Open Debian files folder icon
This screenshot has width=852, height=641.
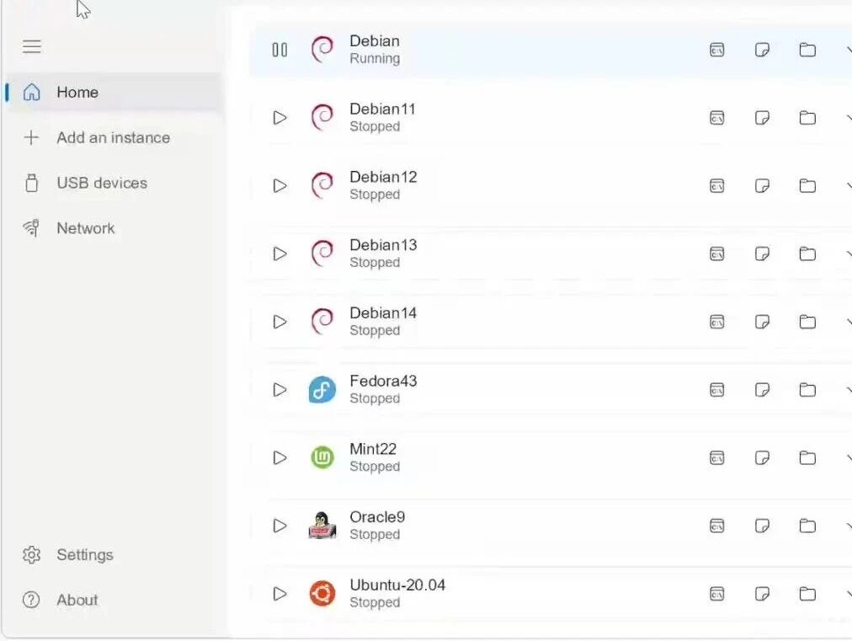pos(807,50)
